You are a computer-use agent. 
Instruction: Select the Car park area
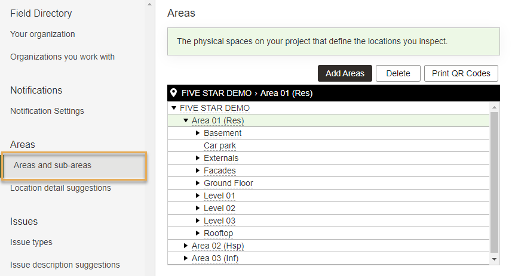point(220,145)
